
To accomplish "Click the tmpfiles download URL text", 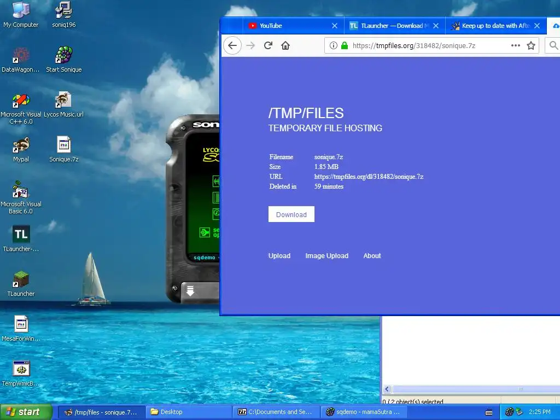I will click(x=369, y=177).
